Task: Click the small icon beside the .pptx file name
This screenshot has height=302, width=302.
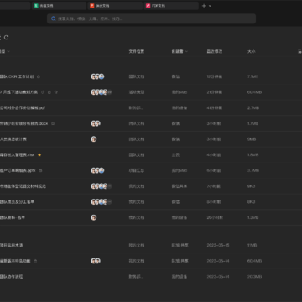Action: (40, 170)
